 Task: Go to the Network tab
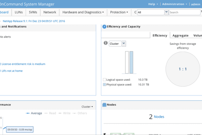tap(50, 12)
